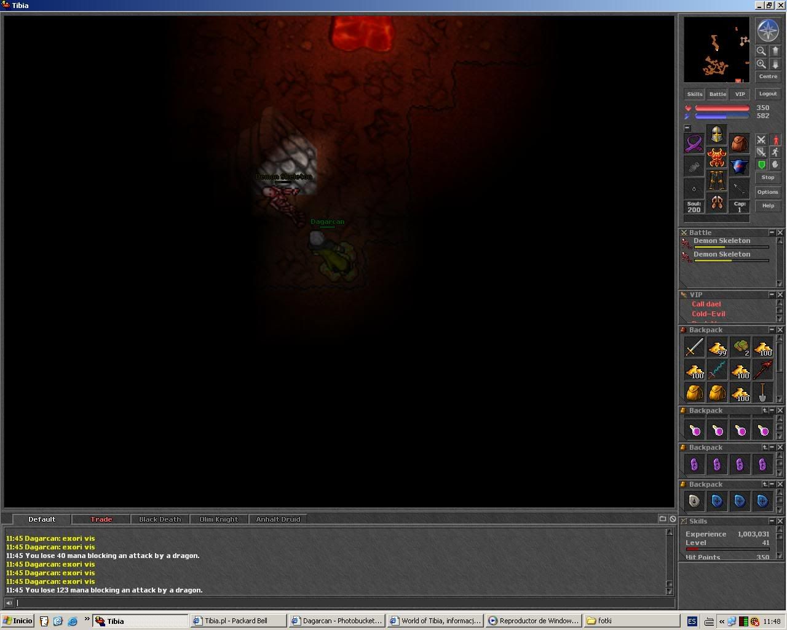Image resolution: width=787 pixels, height=630 pixels.
Task: Click the Centre minimap button
Action: pos(768,77)
